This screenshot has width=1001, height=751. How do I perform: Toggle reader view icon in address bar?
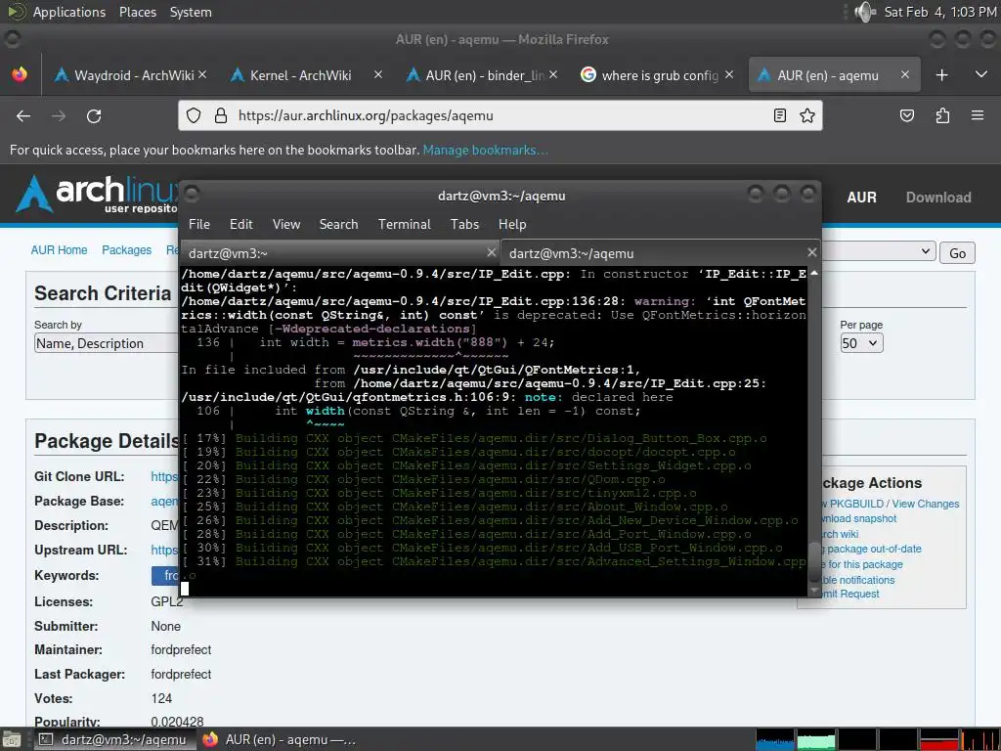(779, 115)
